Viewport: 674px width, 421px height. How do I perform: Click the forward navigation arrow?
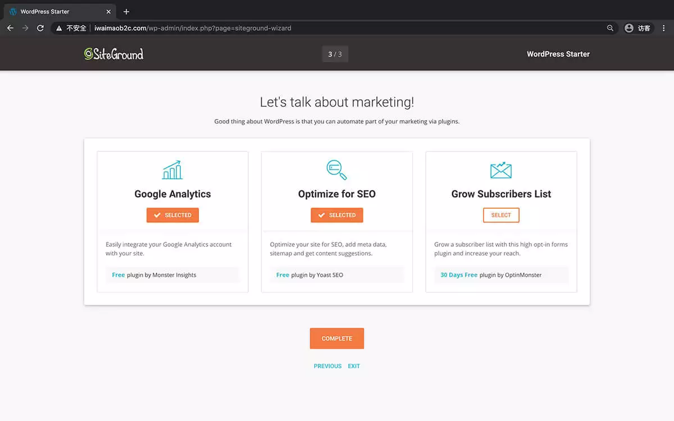tap(25, 28)
